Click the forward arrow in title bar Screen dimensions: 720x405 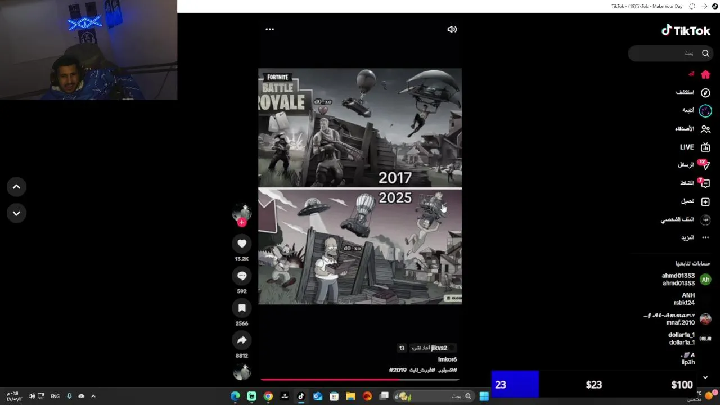coord(704,6)
